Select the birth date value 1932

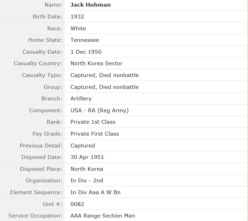click(77, 17)
